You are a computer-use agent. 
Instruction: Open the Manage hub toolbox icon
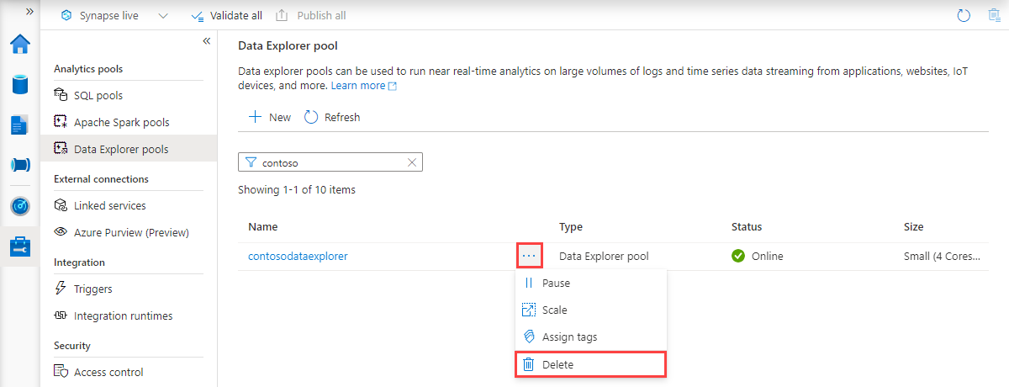coord(19,247)
